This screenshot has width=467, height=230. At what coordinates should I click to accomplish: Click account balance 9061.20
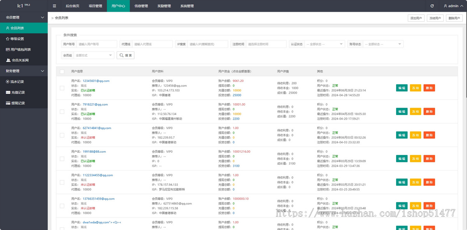(238, 81)
